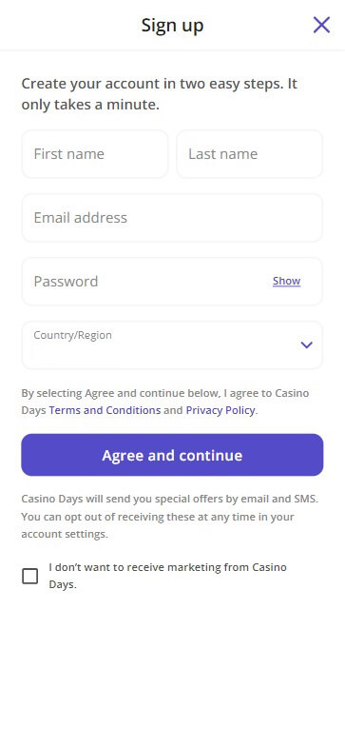Screen dimensions: 345x747
Task: Click the "Create your account" intro text
Action: tap(160, 94)
